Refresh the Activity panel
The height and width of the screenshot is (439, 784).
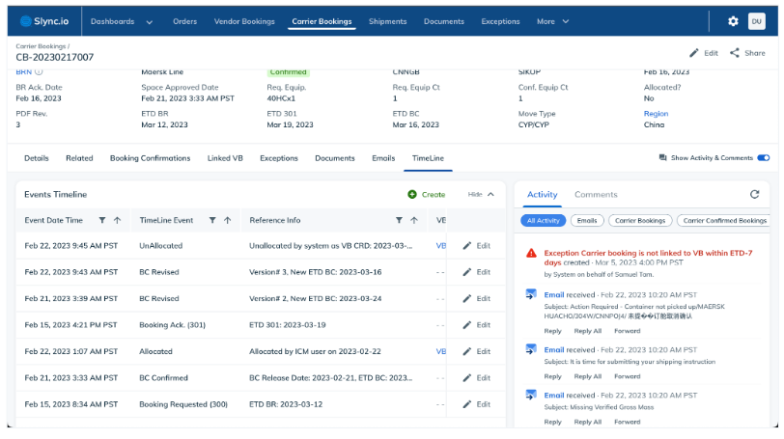coord(754,194)
